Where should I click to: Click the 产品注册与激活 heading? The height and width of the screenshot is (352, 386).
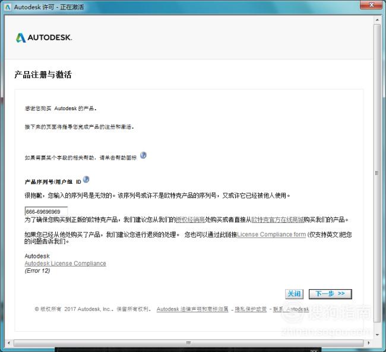click(43, 75)
